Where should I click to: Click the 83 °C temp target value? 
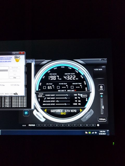(x=77, y=98)
